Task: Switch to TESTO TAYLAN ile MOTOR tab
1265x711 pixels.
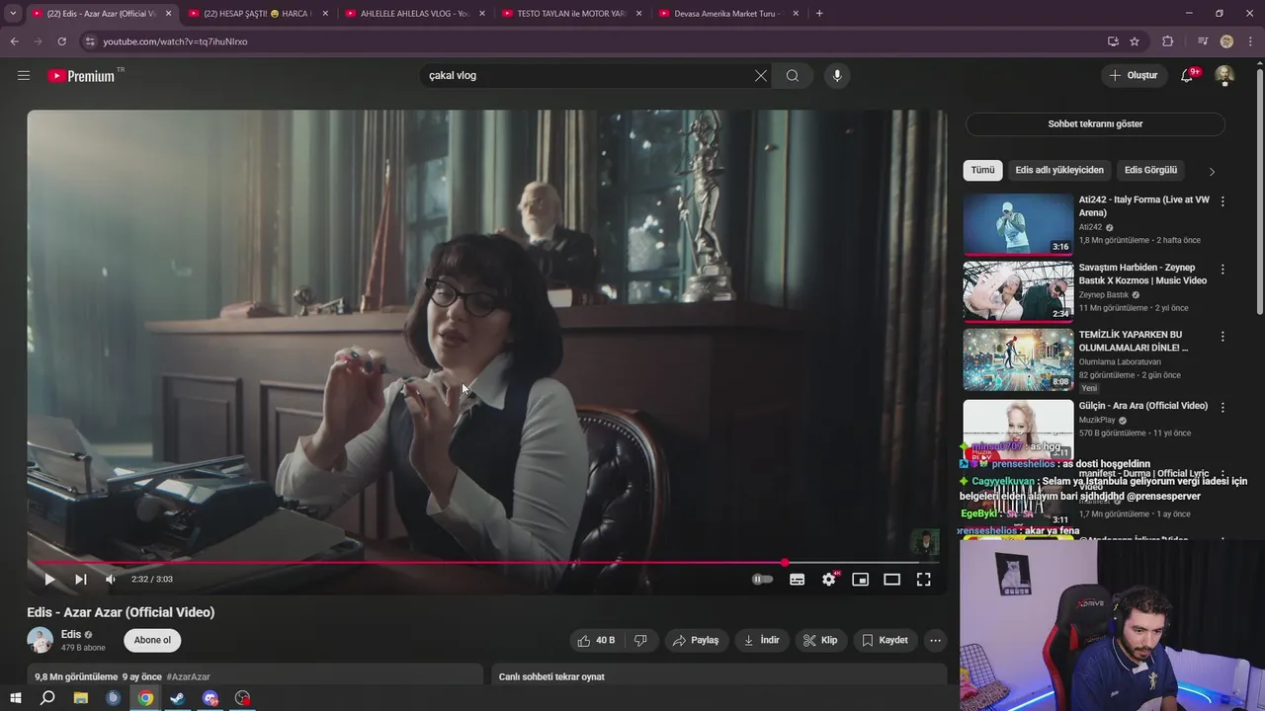Action: [573, 14]
